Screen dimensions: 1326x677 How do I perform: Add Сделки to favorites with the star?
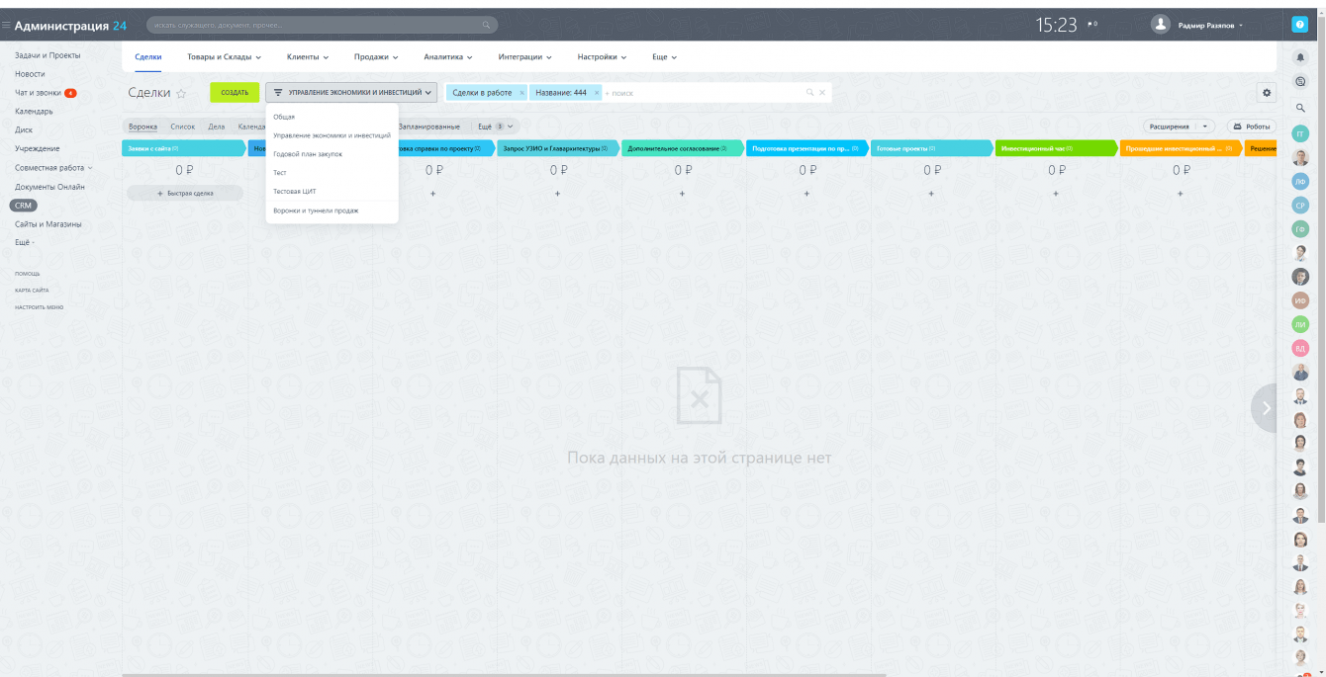coord(181,93)
